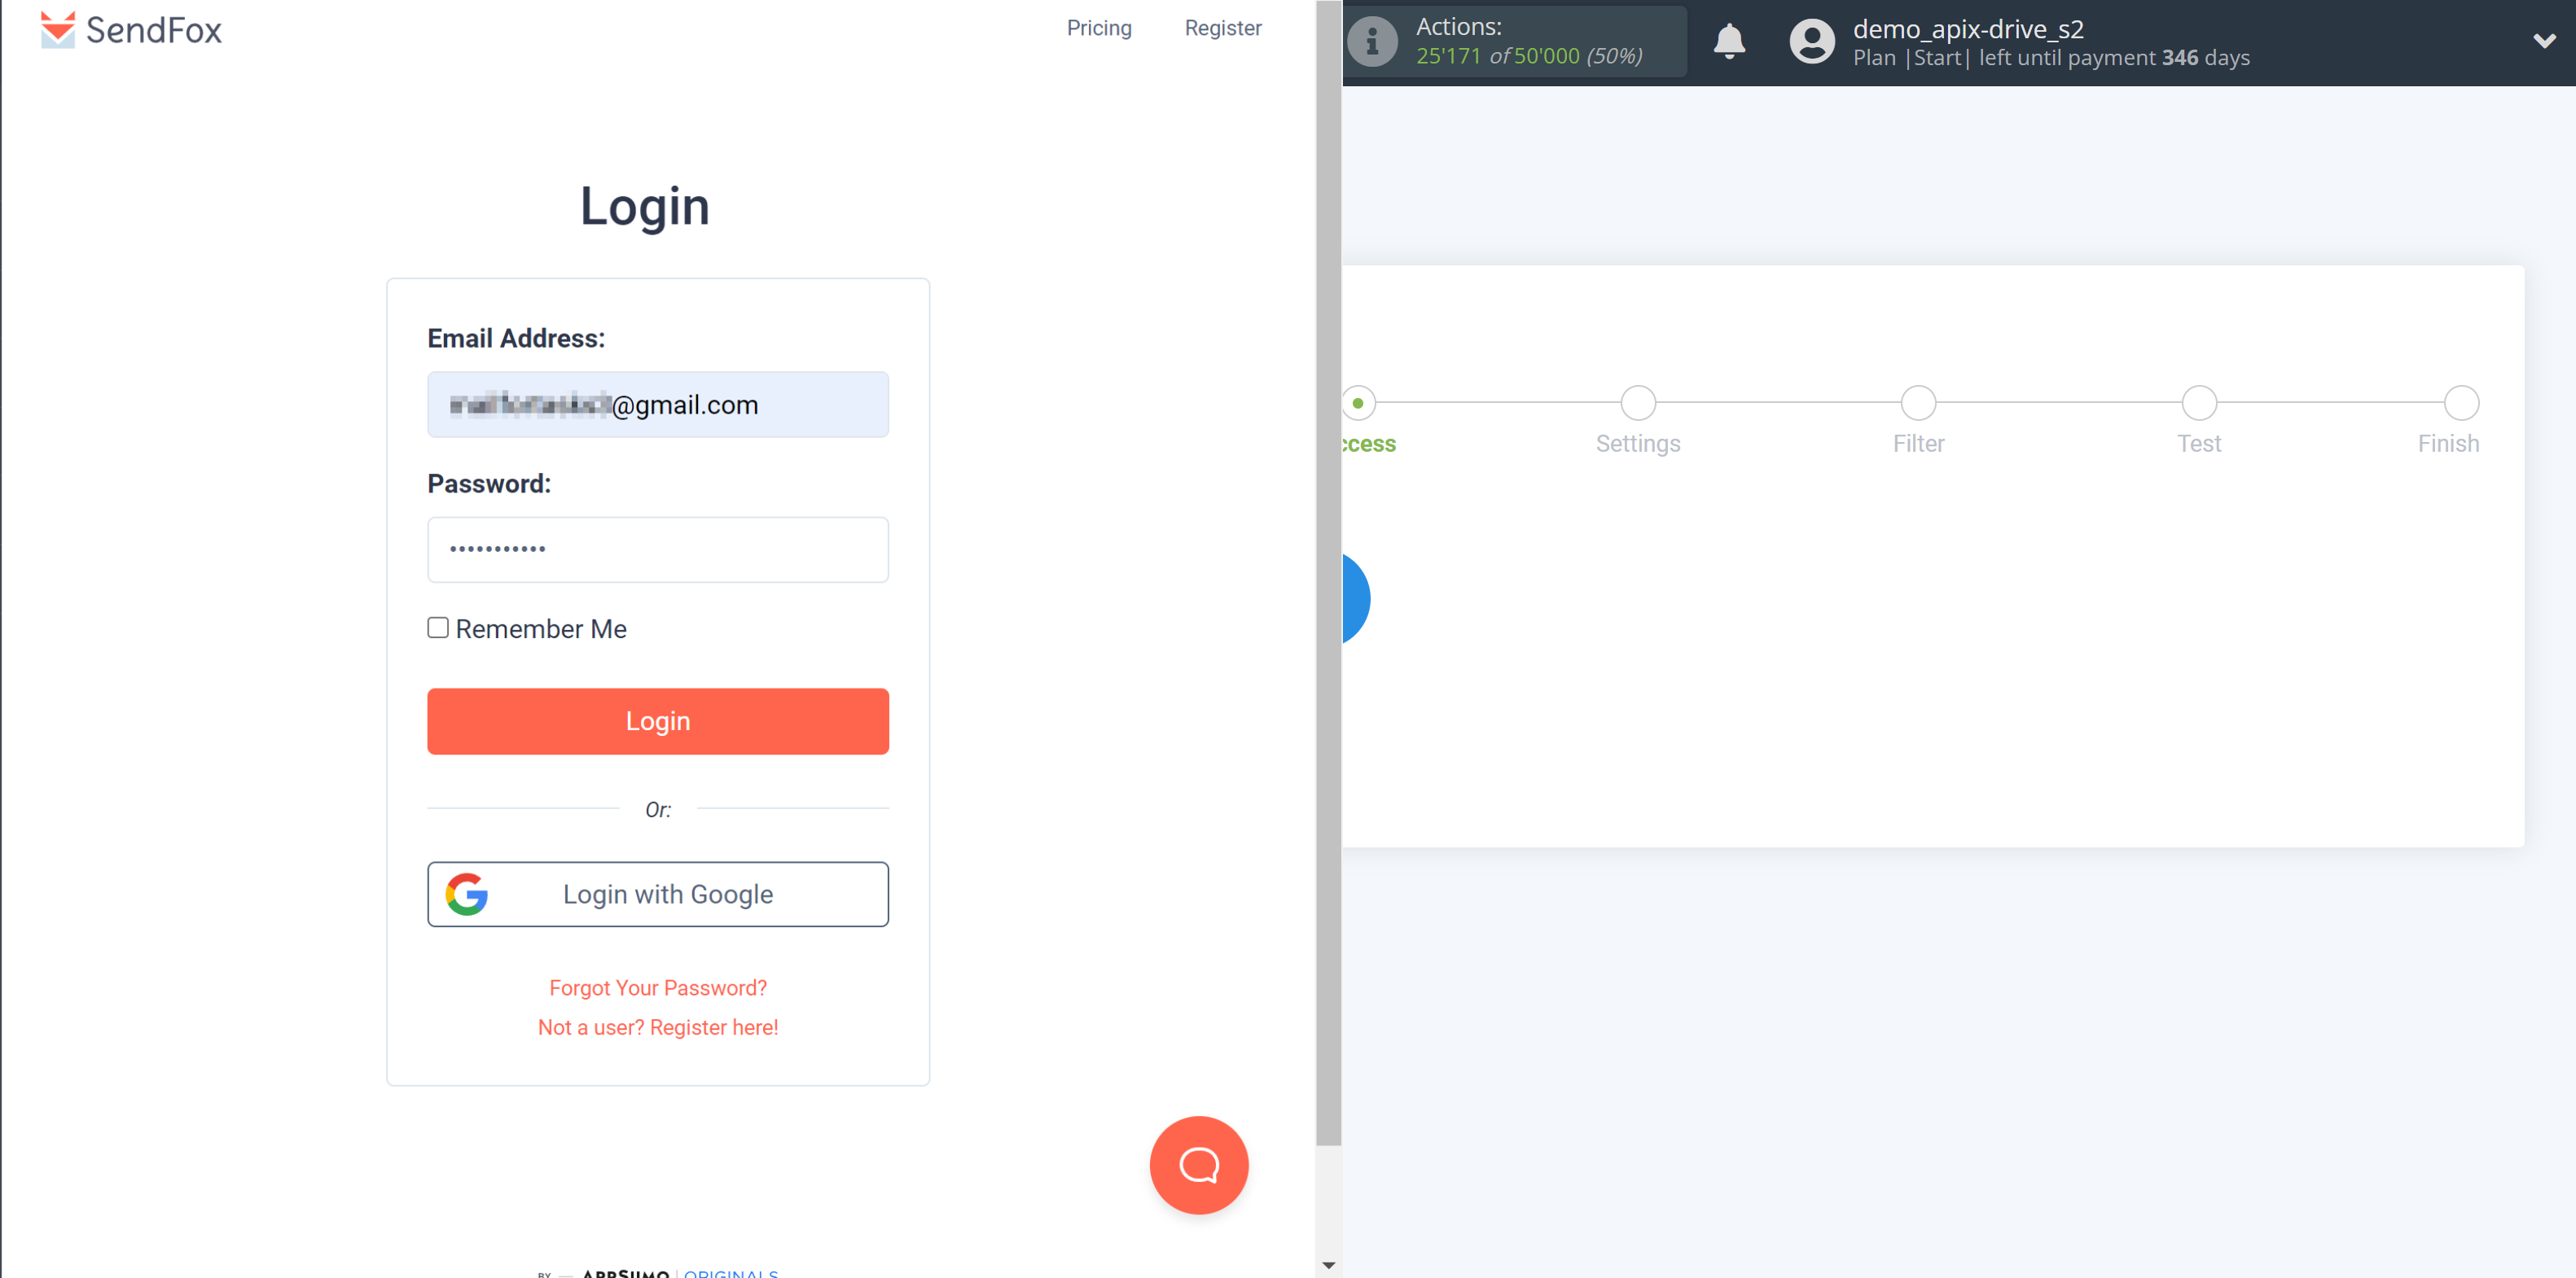Click the Settings step icon
This screenshot has height=1278, width=2576.
(1638, 400)
